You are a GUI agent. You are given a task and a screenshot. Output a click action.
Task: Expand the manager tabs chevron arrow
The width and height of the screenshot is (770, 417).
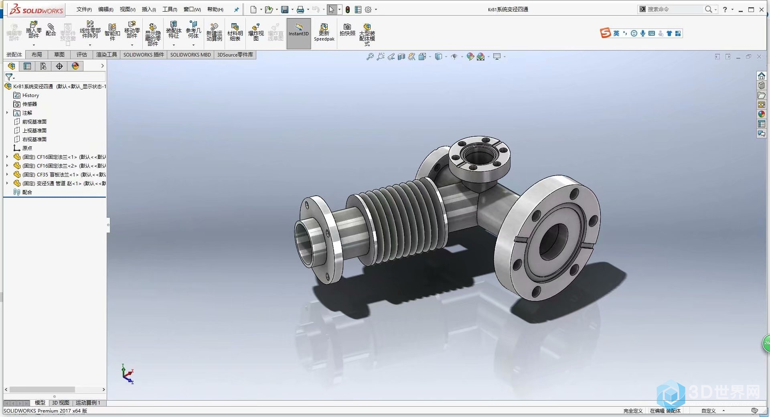103,66
